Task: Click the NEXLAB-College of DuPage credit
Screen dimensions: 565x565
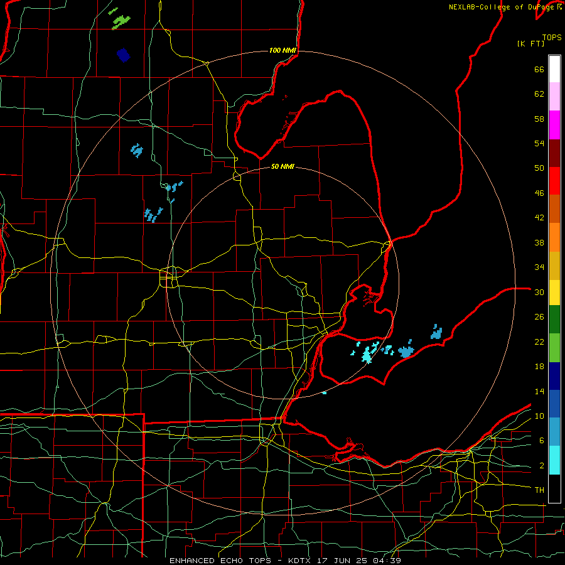Action: point(505,7)
